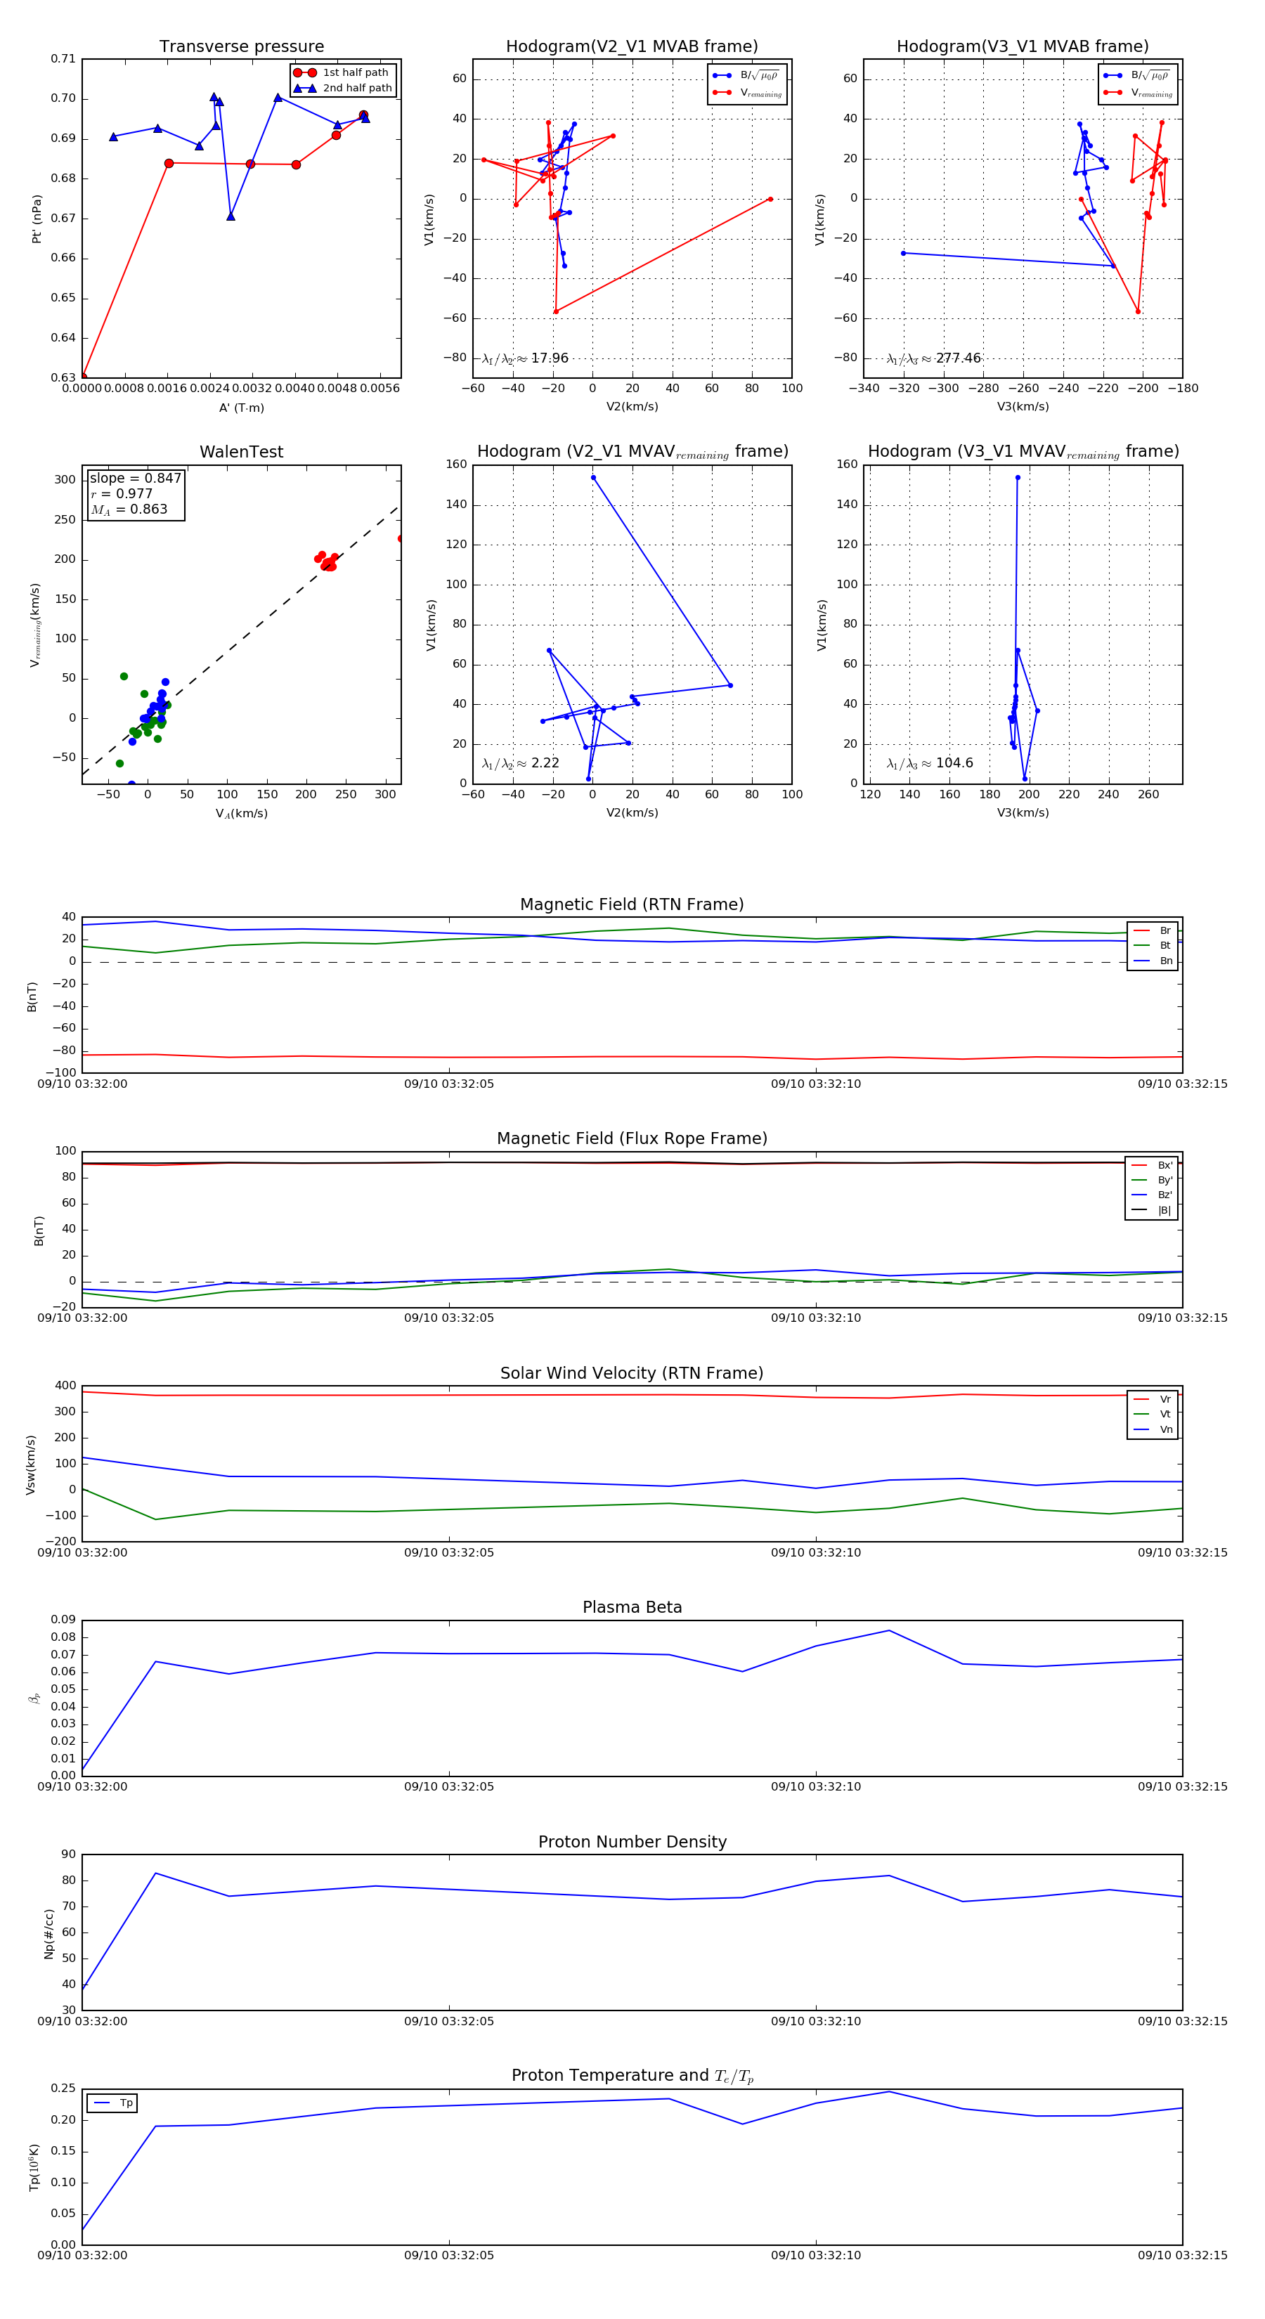Screen dimensions: 1265x2319
Task: Click '1st half path' legend entry
Action: (343, 73)
